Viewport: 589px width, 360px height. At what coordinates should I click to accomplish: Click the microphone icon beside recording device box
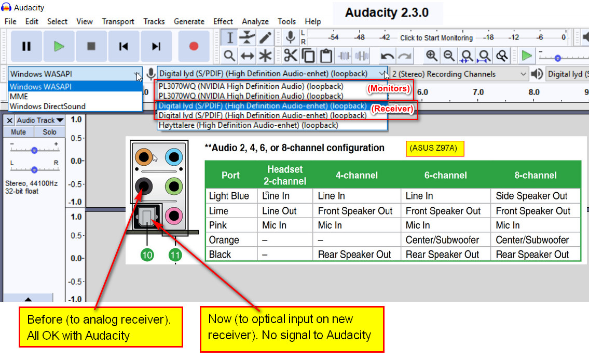click(150, 74)
